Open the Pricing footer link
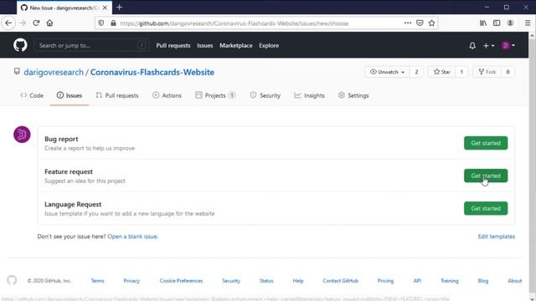 point(385,281)
